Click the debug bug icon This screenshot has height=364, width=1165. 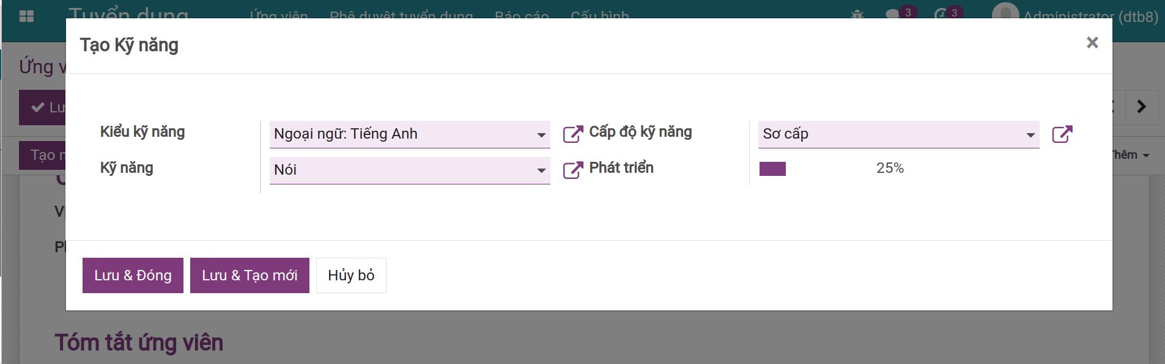(857, 15)
